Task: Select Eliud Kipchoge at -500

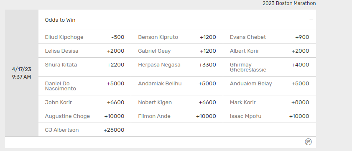Action: point(84,37)
